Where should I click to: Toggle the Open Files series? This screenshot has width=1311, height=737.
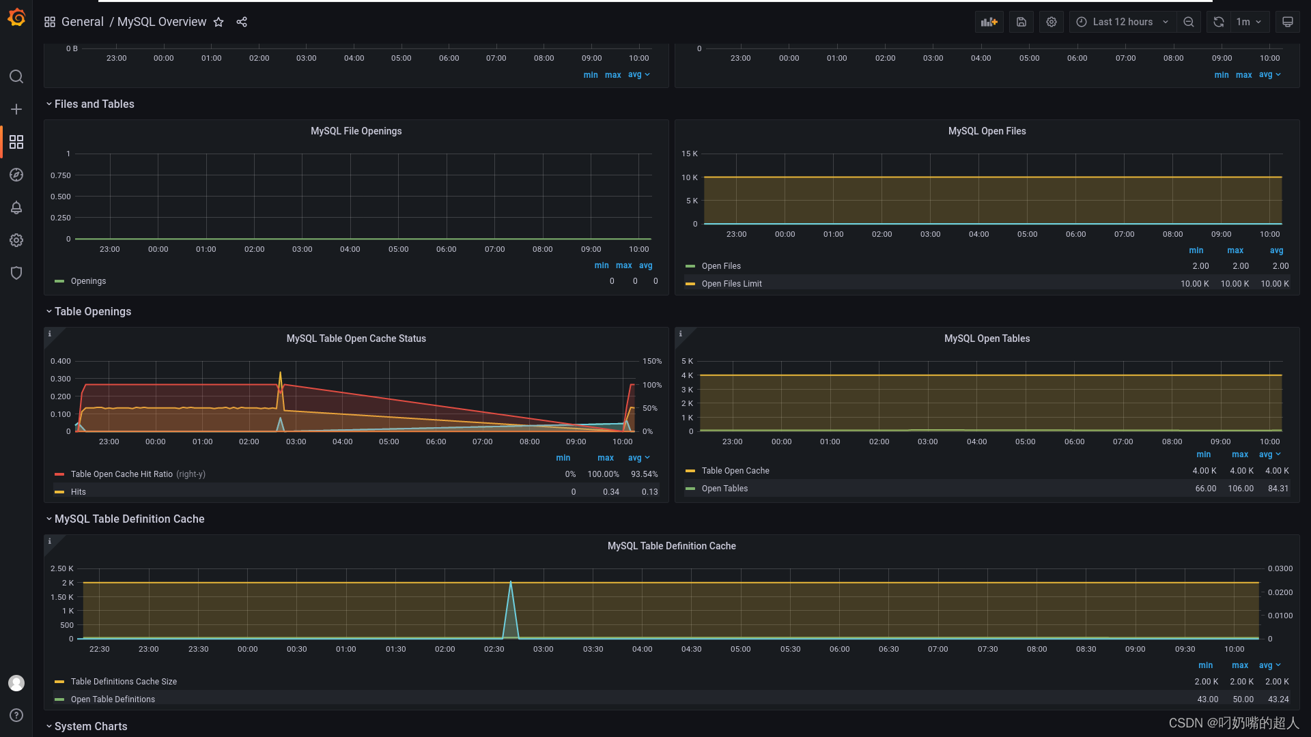point(721,266)
